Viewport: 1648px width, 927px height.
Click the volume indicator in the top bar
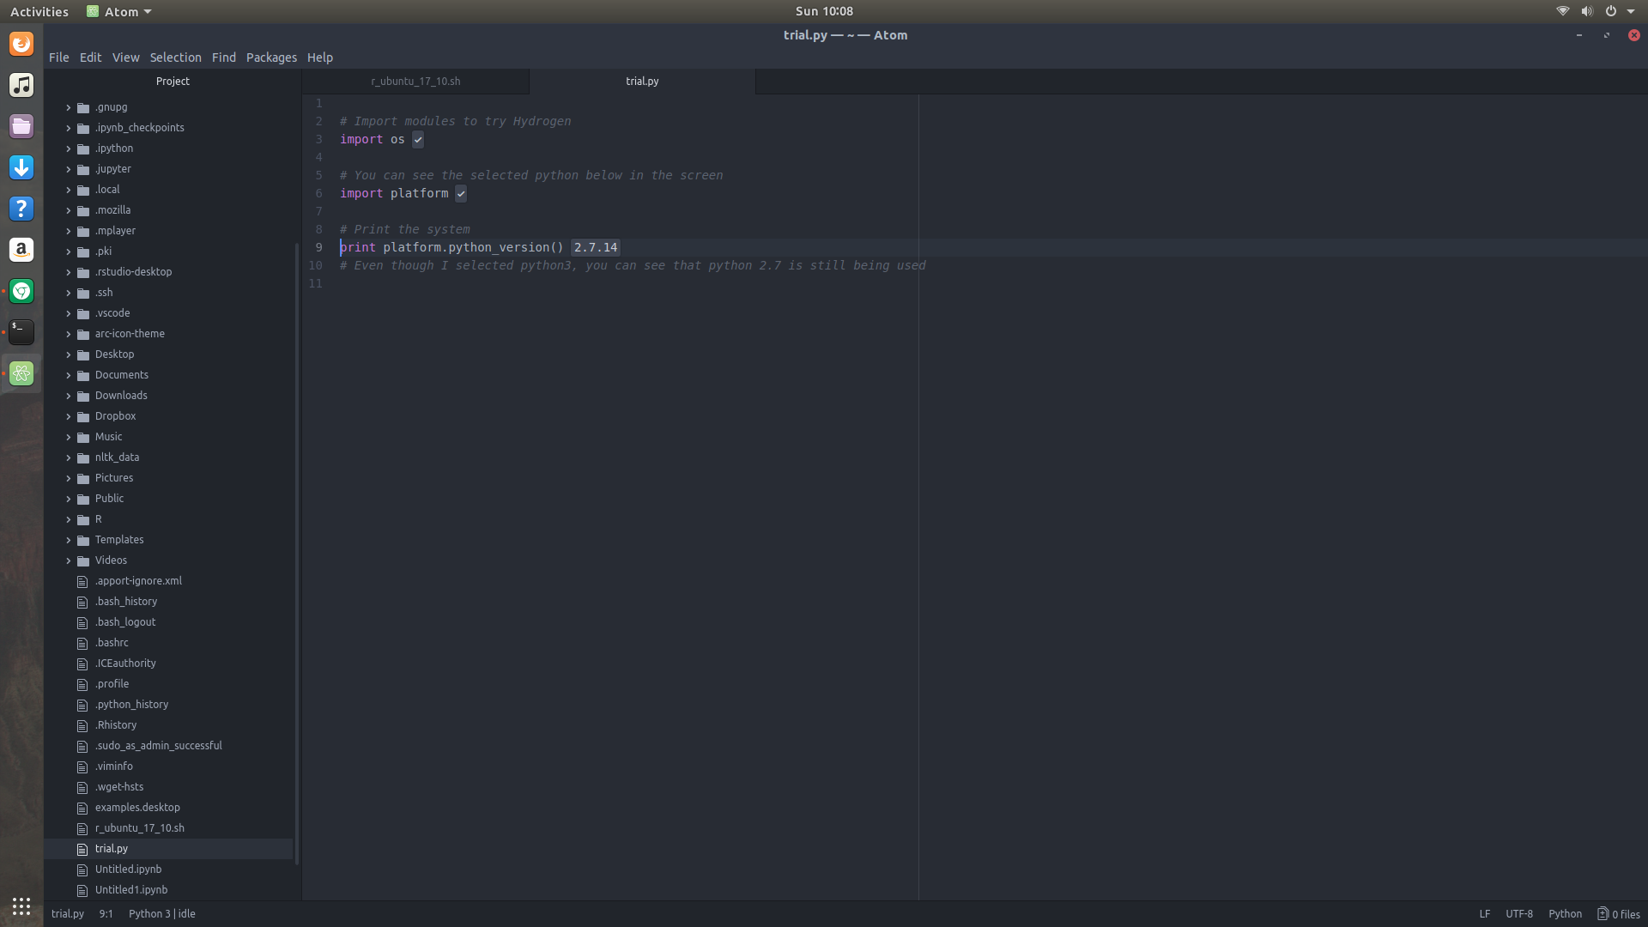[x=1586, y=11]
